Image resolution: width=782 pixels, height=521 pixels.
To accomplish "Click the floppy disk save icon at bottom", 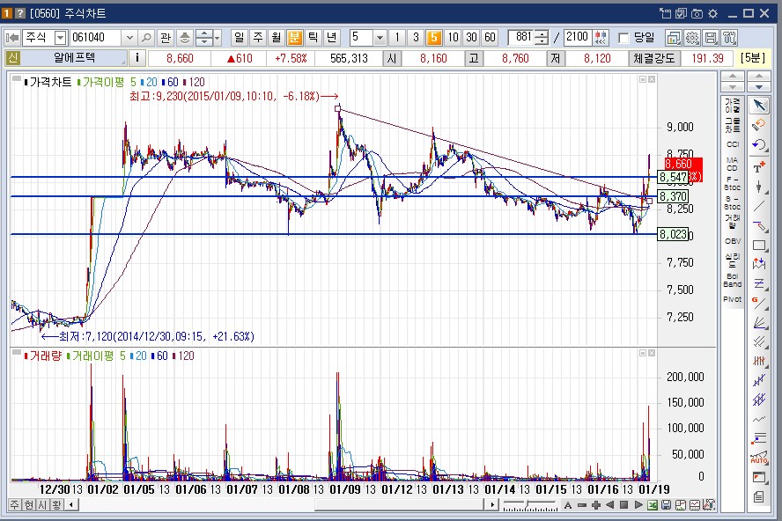I will point(667,505).
